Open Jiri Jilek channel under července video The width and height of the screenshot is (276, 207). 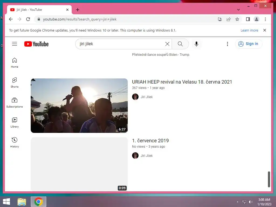point(147,156)
